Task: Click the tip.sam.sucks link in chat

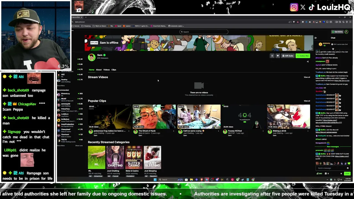Action: pos(342,81)
